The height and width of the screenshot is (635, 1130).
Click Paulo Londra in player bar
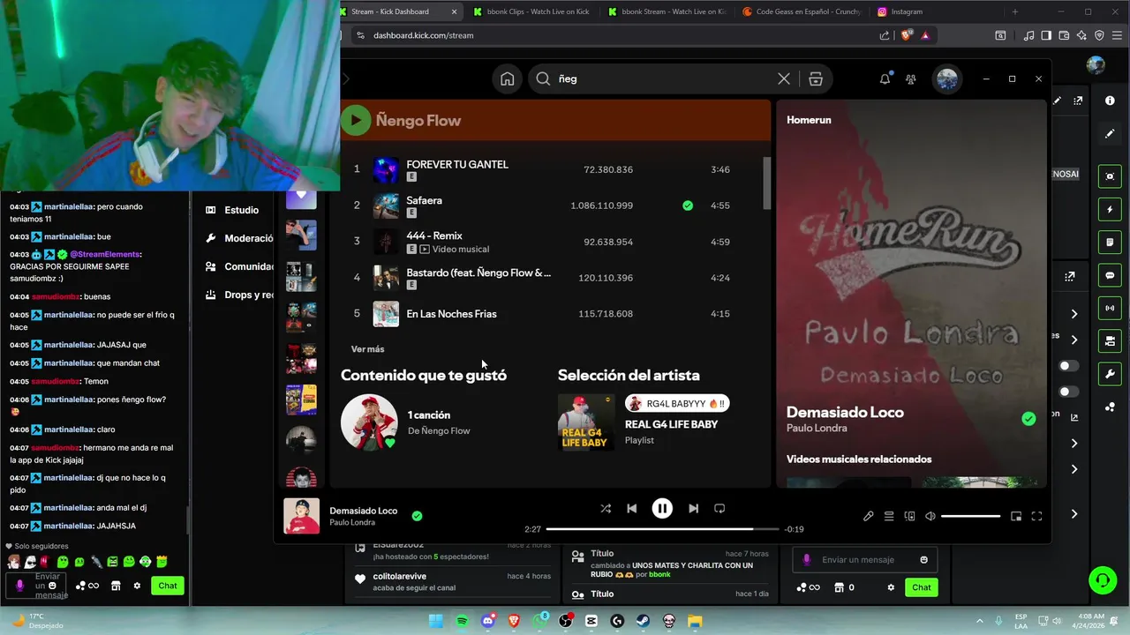click(x=352, y=522)
